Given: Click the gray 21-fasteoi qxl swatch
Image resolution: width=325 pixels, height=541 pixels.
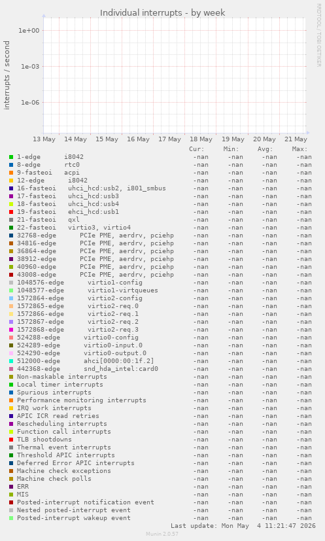Looking at the screenshot, I should click(x=11, y=220).
